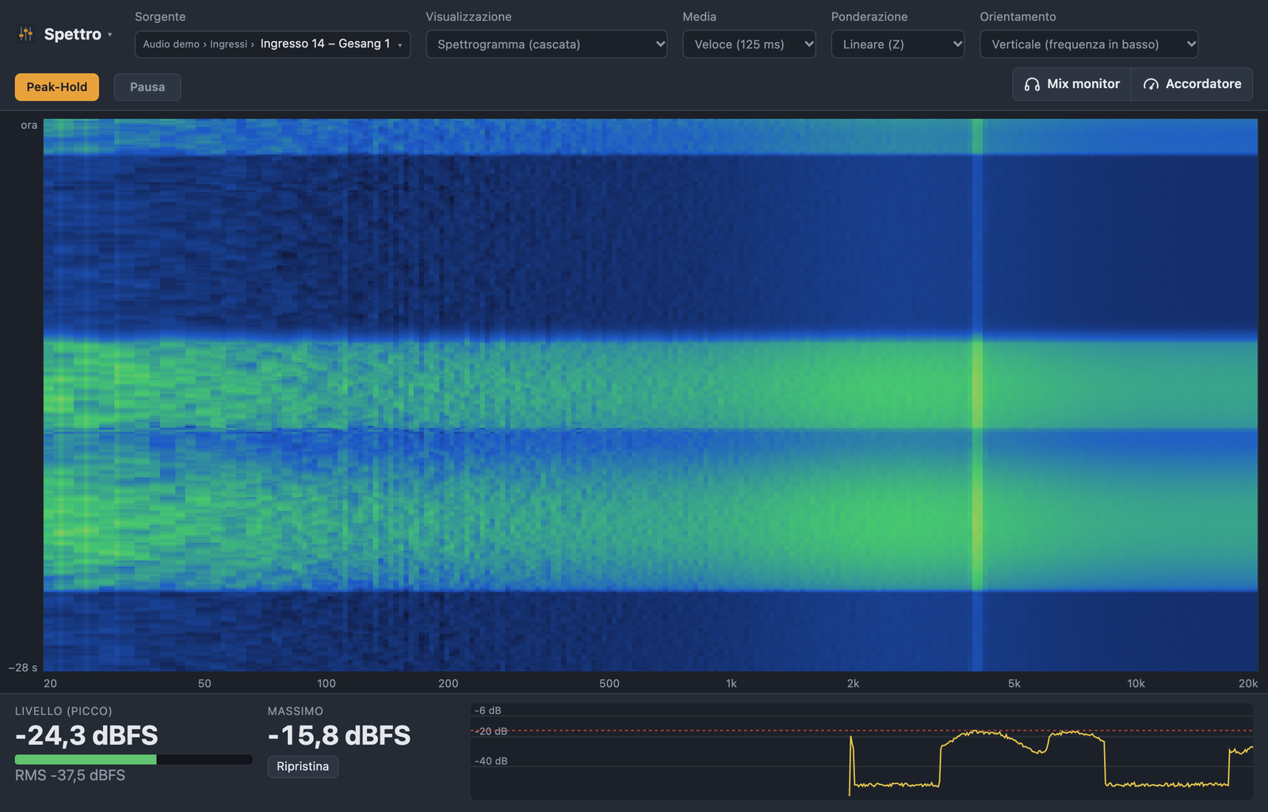Click the level history graph
This screenshot has width=1268, height=812.
[x=861, y=751]
